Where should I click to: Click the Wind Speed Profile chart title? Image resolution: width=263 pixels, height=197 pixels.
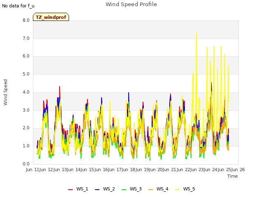131,5
